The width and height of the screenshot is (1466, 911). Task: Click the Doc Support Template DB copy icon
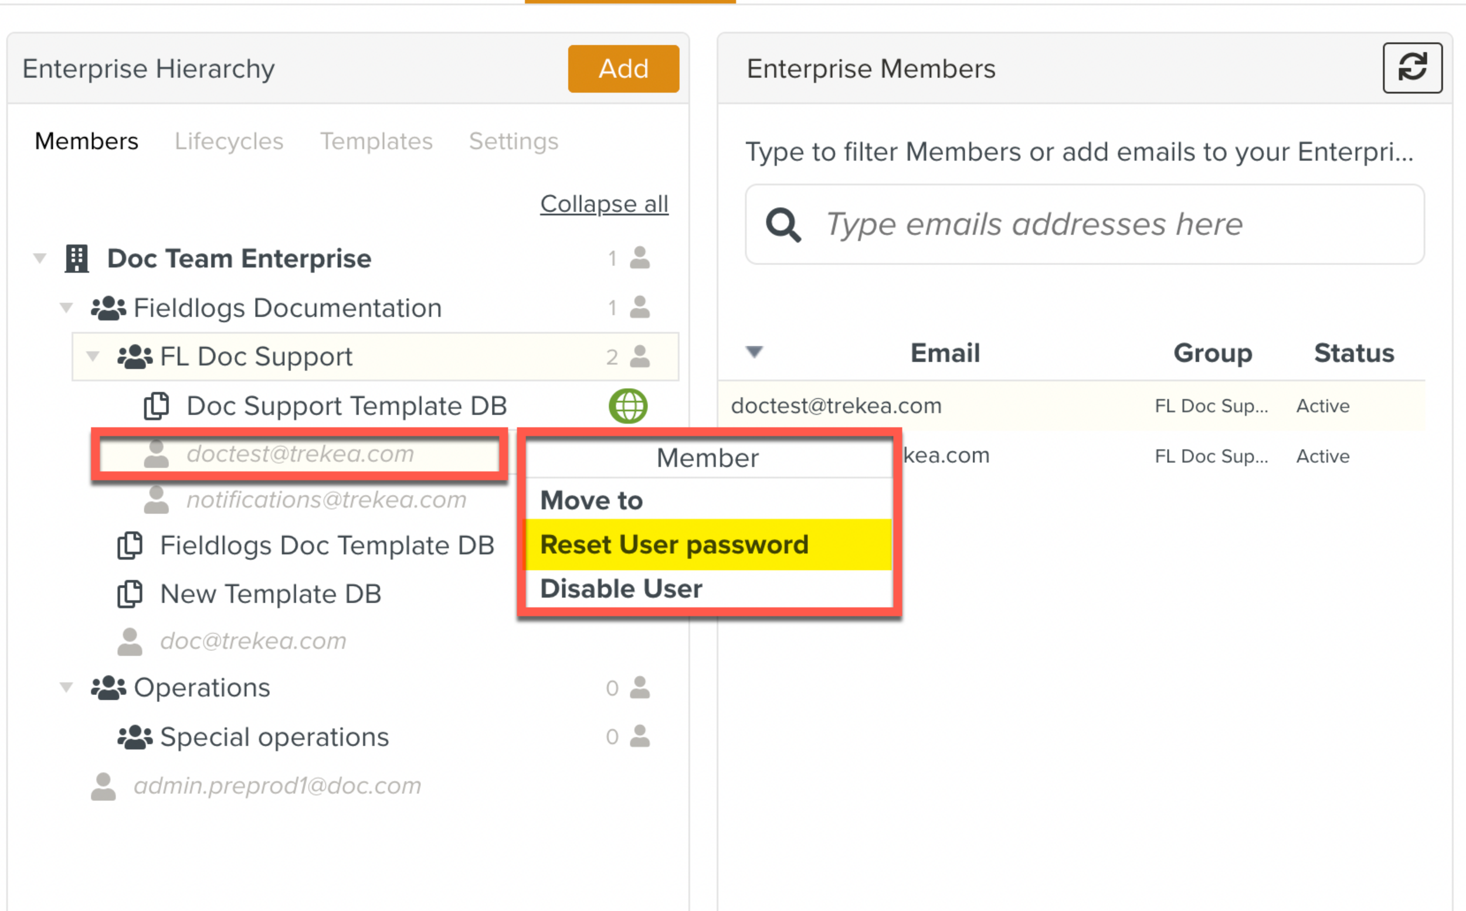coord(156,405)
